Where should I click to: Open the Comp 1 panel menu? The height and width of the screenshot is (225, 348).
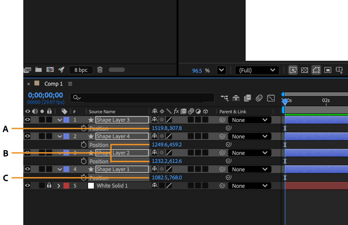tap(70, 84)
